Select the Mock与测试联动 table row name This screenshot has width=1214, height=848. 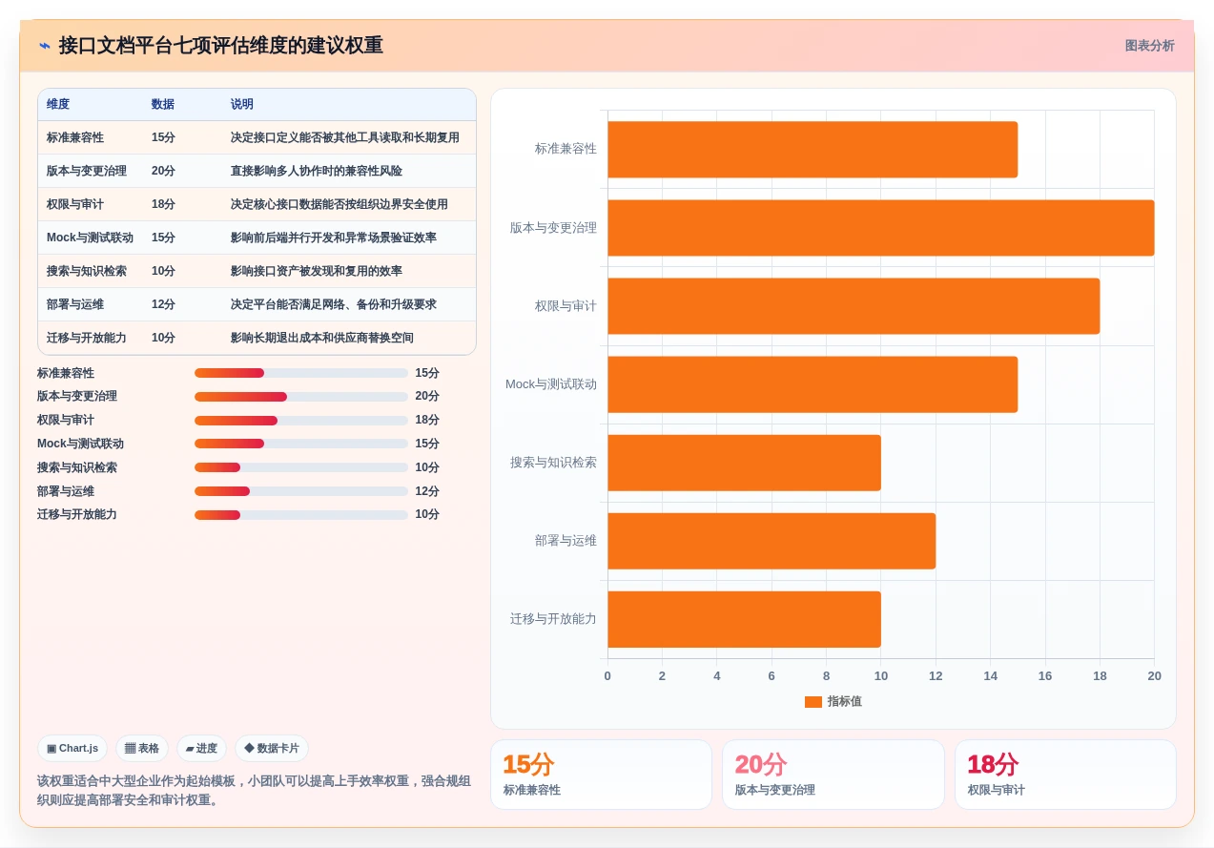(x=91, y=238)
